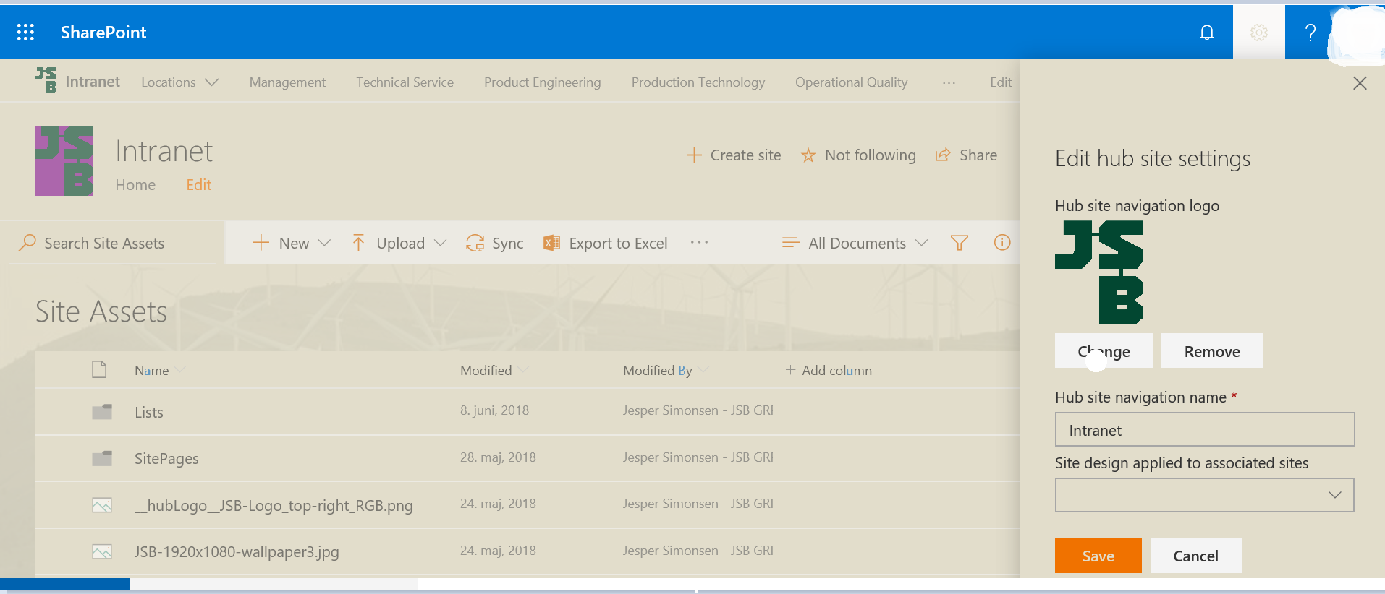Expand the Locations navigation dropdown

(212, 82)
